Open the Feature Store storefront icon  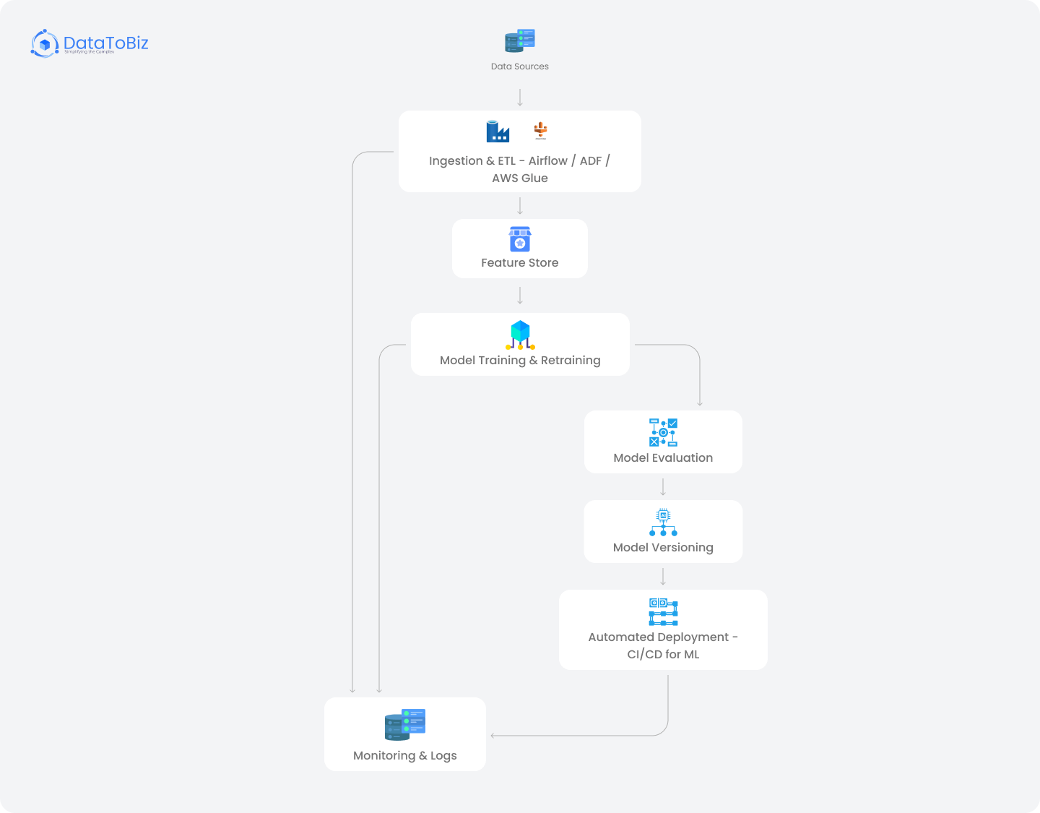point(520,240)
